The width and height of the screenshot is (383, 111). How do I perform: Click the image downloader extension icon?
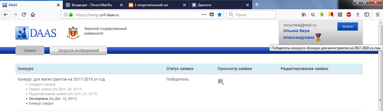point(313,15)
